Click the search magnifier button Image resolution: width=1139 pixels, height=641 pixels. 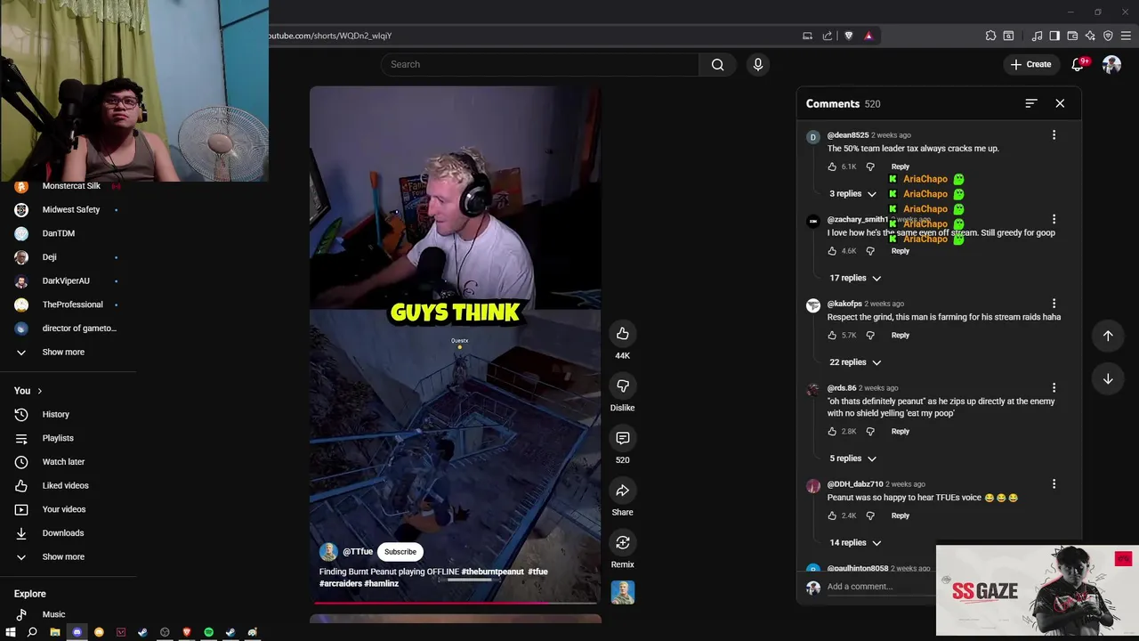tap(717, 64)
